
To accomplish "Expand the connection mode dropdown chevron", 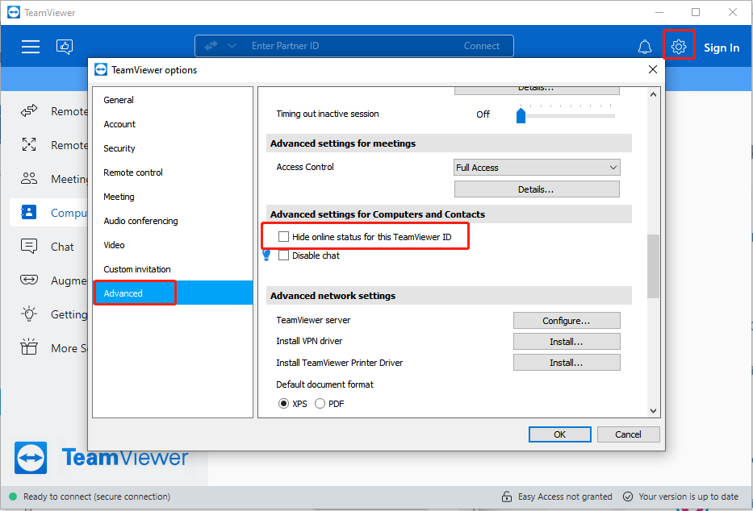I will [x=232, y=46].
